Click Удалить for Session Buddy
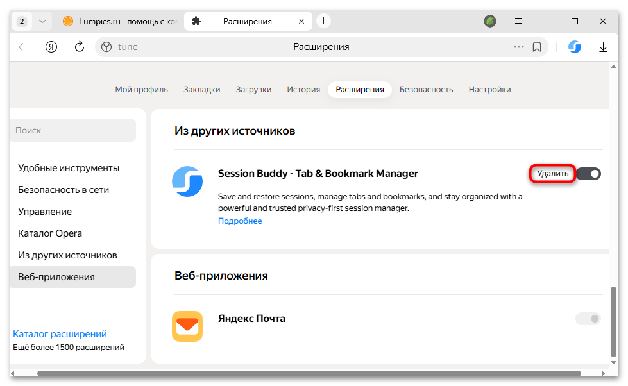Image resolution: width=628 pixels, height=386 pixels. coord(553,174)
